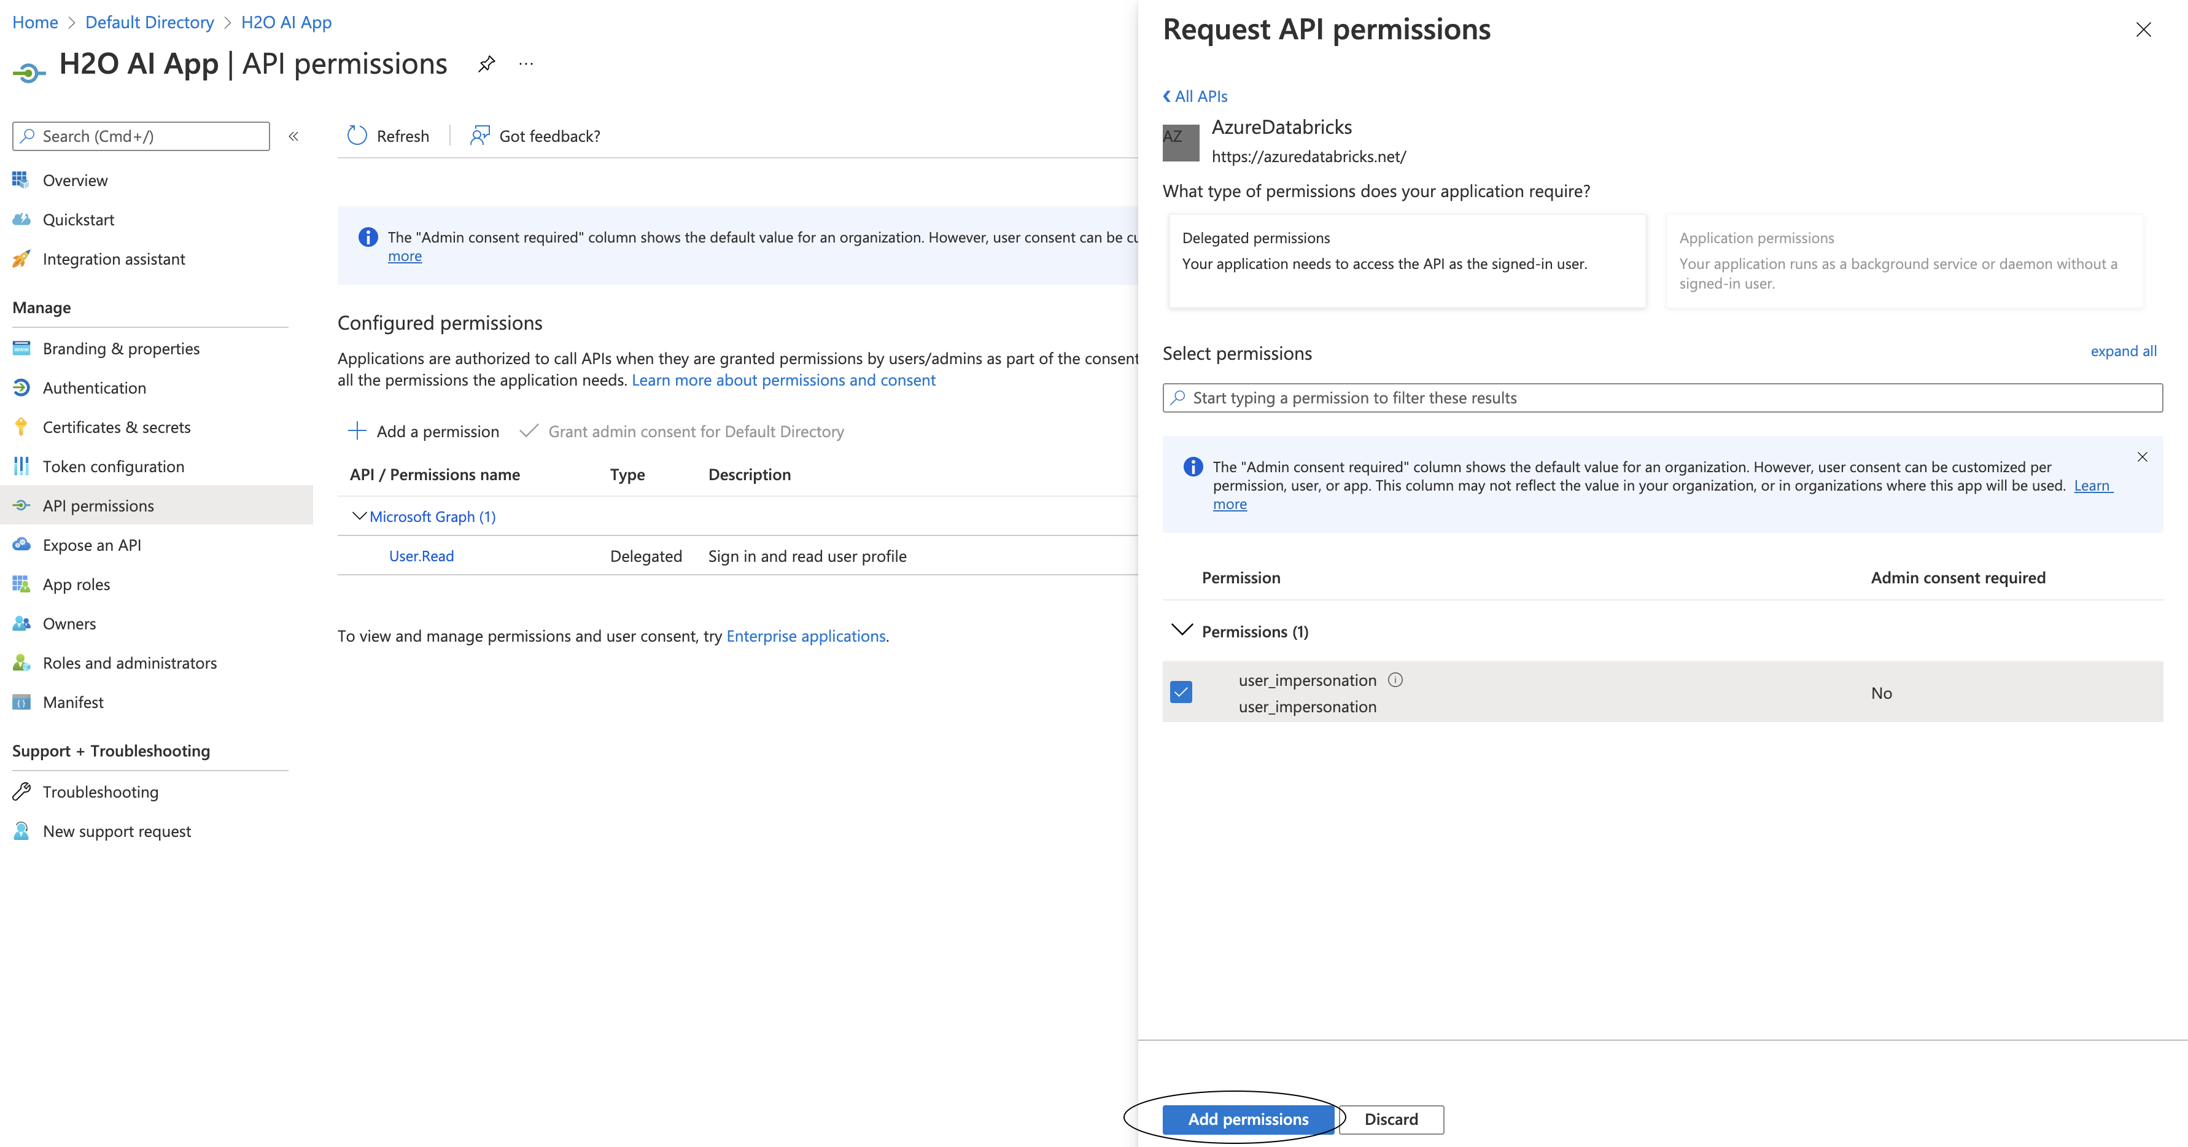
Task: Open Token configuration menu item
Action: pyautogui.click(x=113, y=467)
